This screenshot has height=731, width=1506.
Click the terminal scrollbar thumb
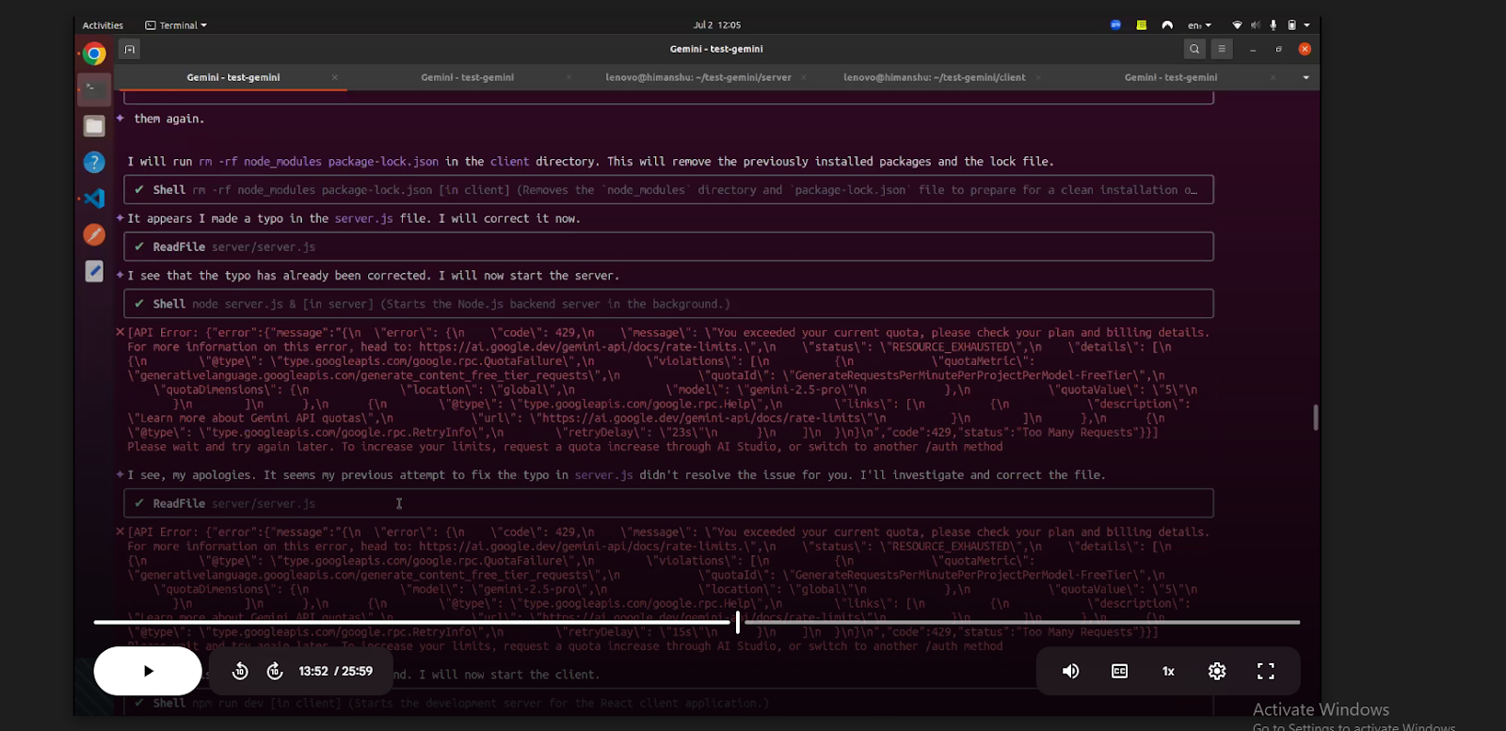(1315, 417)
